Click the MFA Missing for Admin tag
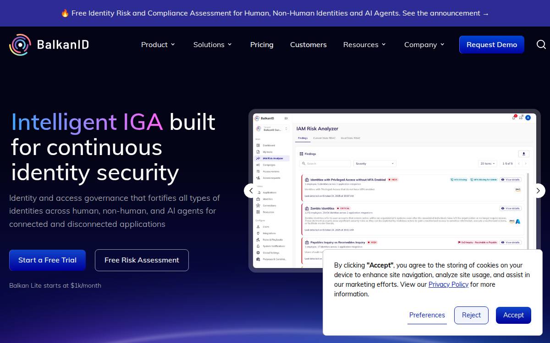The image size is (550, 343). click(484, 180)
